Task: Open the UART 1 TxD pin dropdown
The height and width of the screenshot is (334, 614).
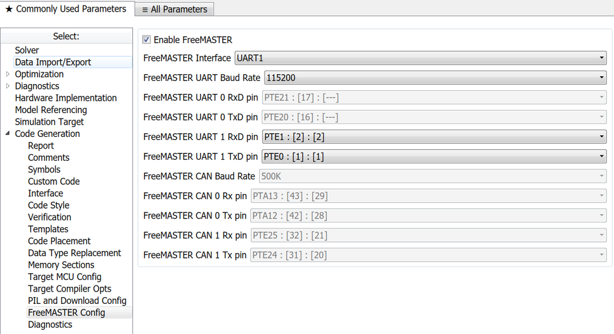Action: 434,157
